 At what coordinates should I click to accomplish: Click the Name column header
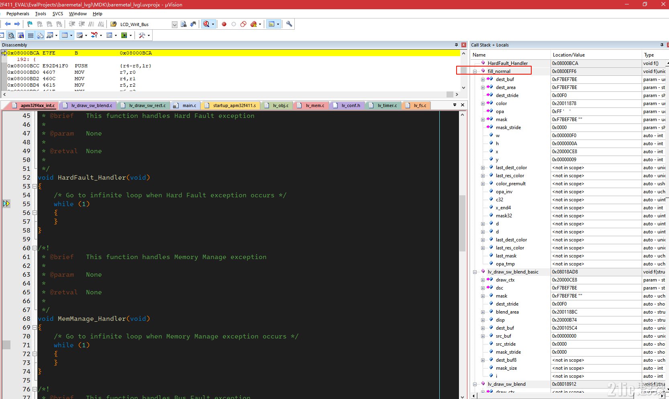tap(510, 55)
